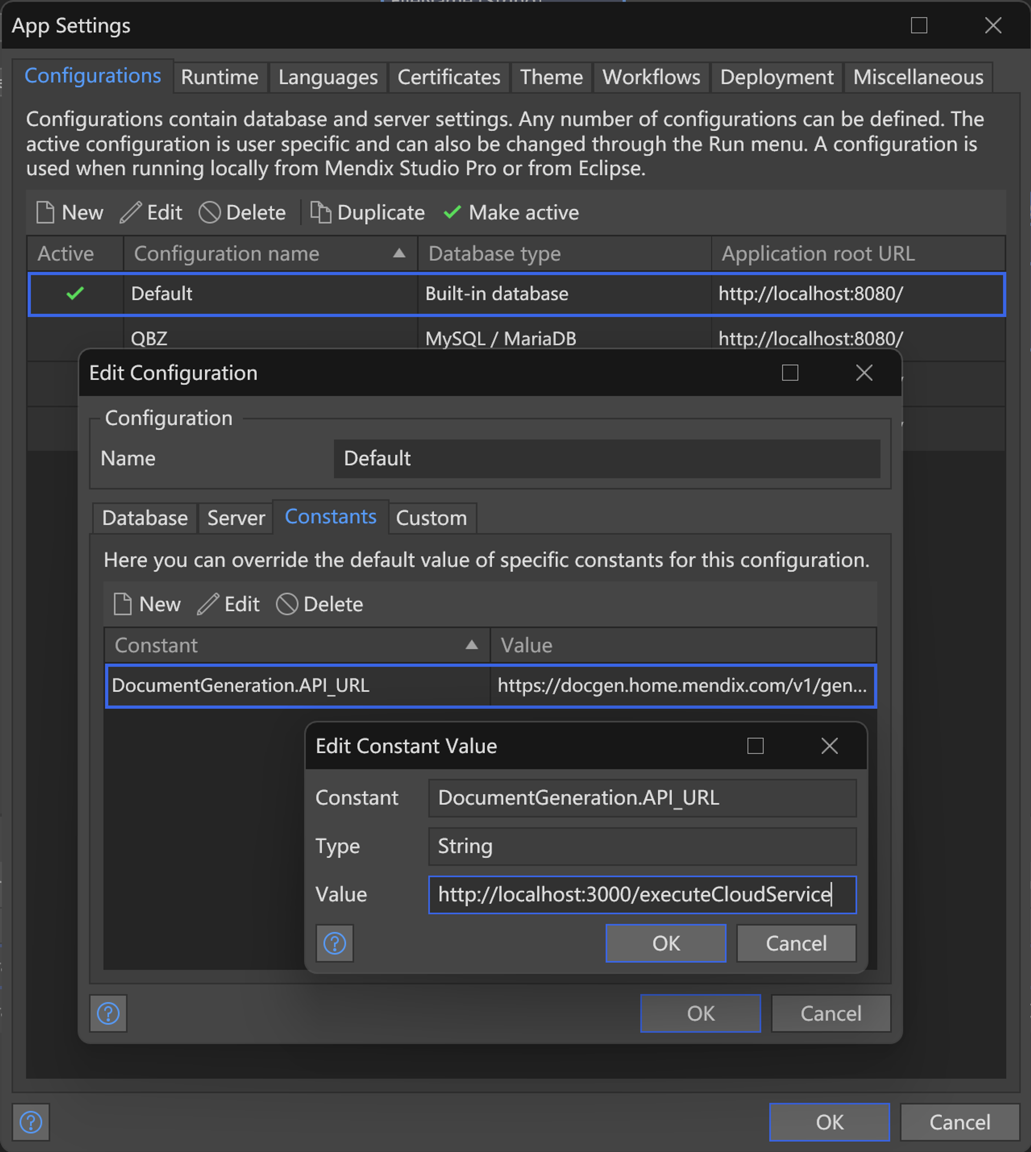
Task: Switch to Database tab in Edit Configuration
Action: [x=145, y=517]
